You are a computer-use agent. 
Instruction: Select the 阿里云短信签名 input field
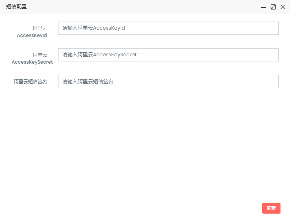coord(168,82)
